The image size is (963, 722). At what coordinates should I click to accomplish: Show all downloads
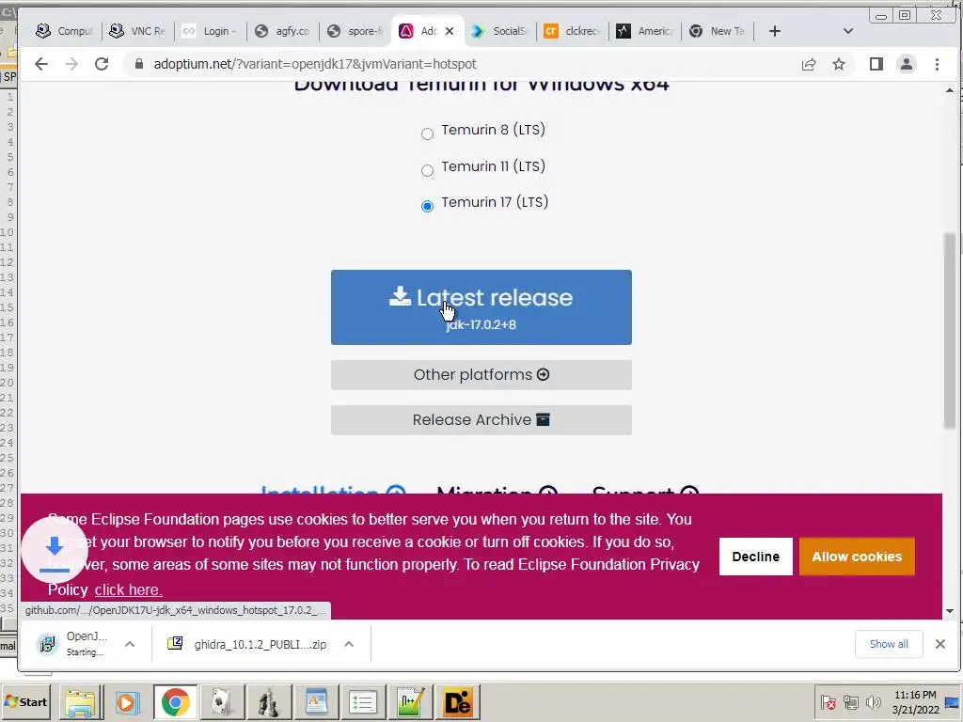(888, 644)
